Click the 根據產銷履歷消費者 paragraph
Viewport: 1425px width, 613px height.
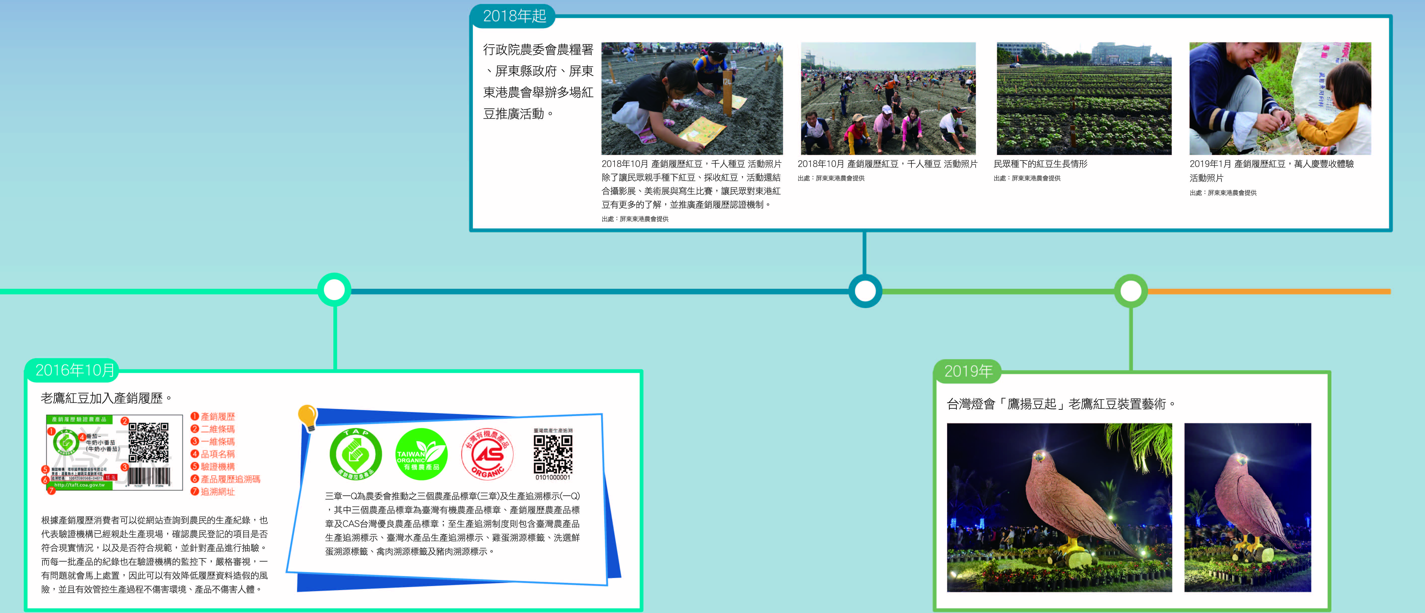point(154,554)
